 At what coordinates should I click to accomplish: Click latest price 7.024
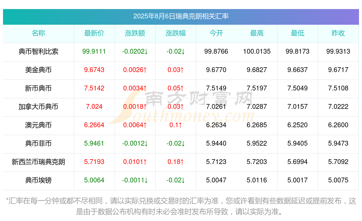[x=94, y=107]
